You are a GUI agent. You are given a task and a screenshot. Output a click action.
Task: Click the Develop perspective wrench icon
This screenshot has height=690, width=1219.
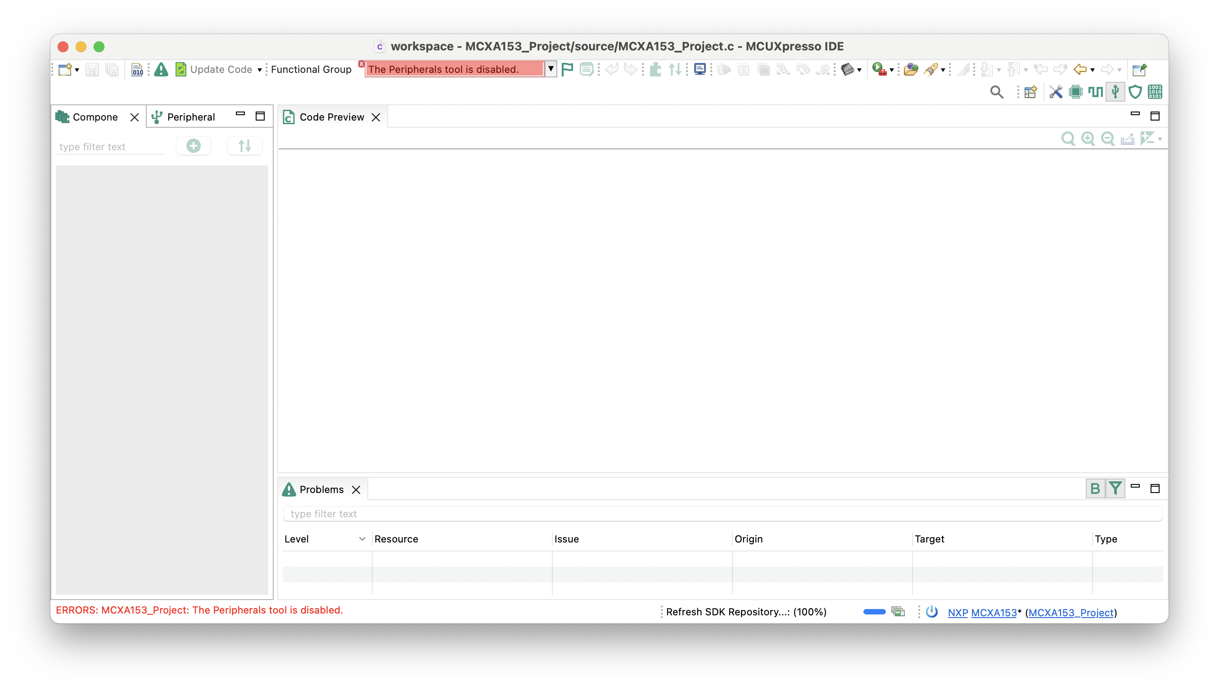click(x=1056, y=92)
